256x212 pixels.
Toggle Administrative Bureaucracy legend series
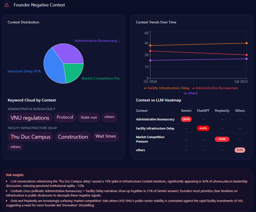(215, 88)
